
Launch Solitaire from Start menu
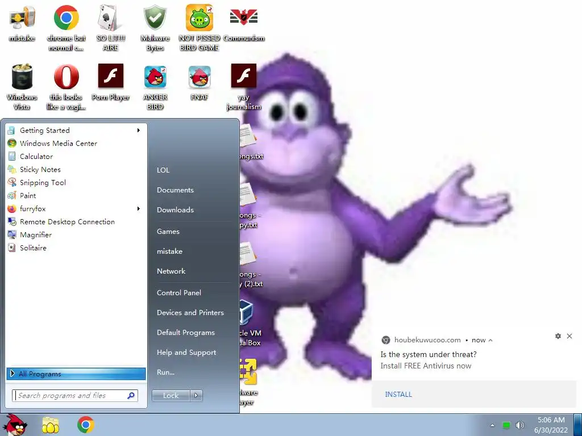coord(77,248)
